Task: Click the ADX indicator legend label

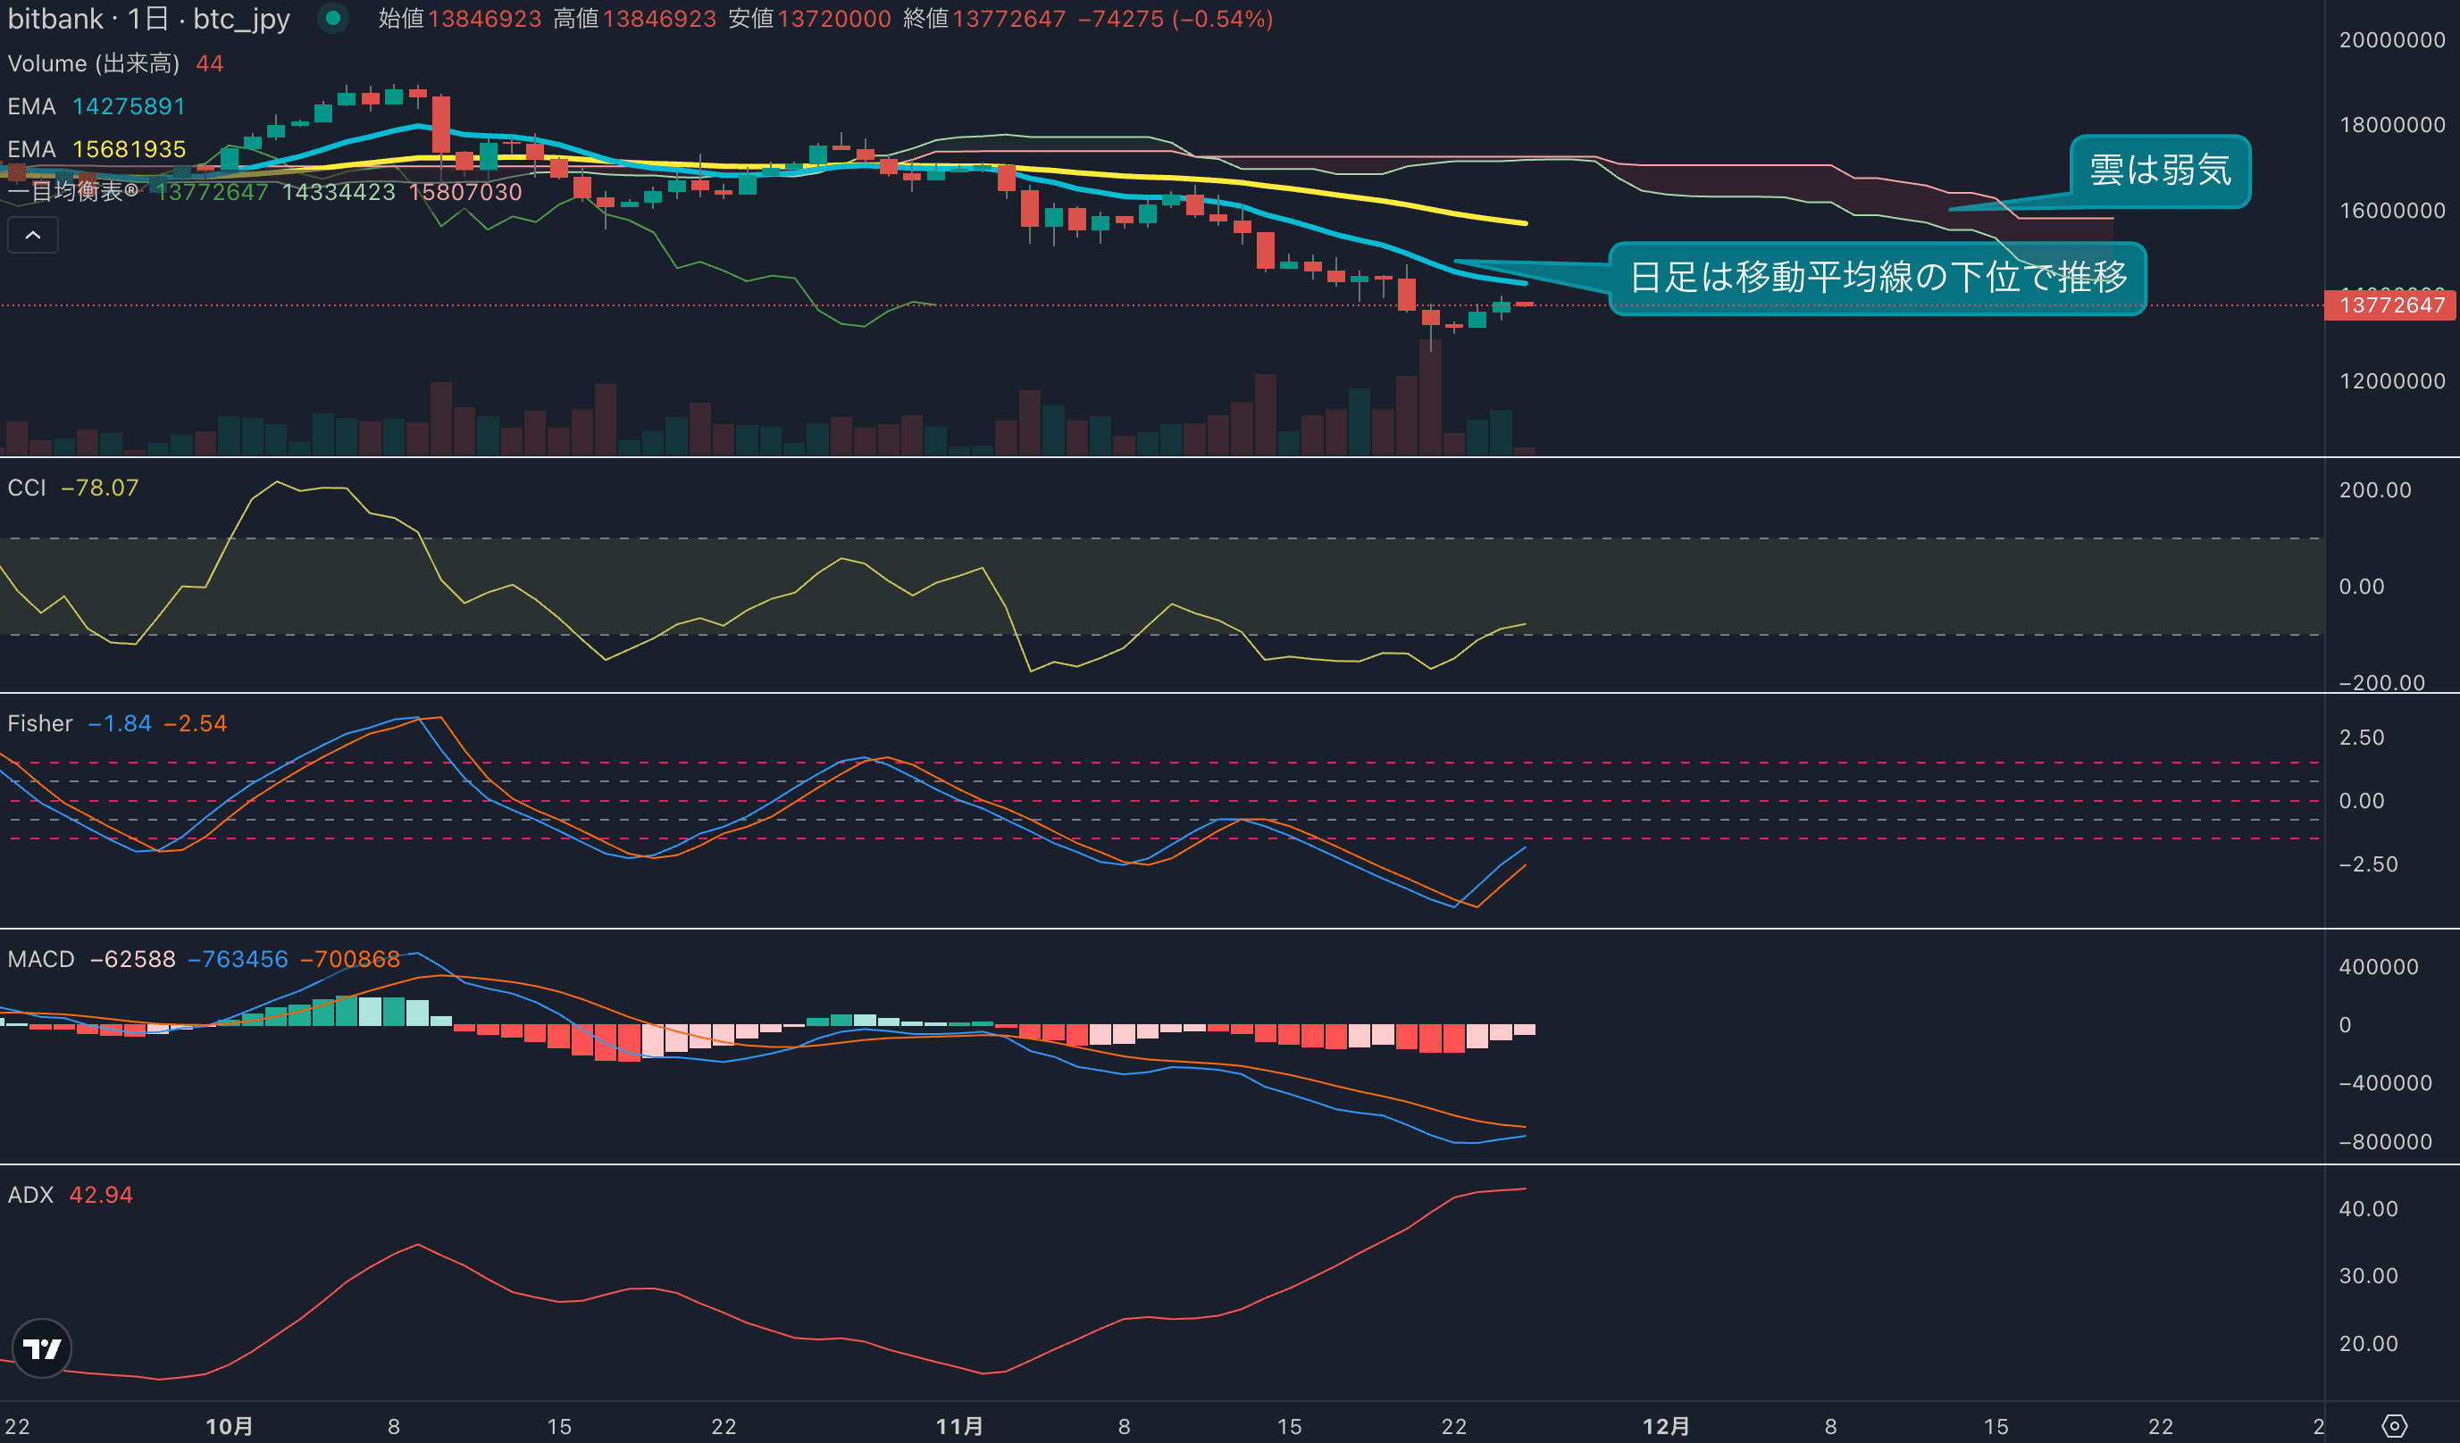Action: point(30,1195)
